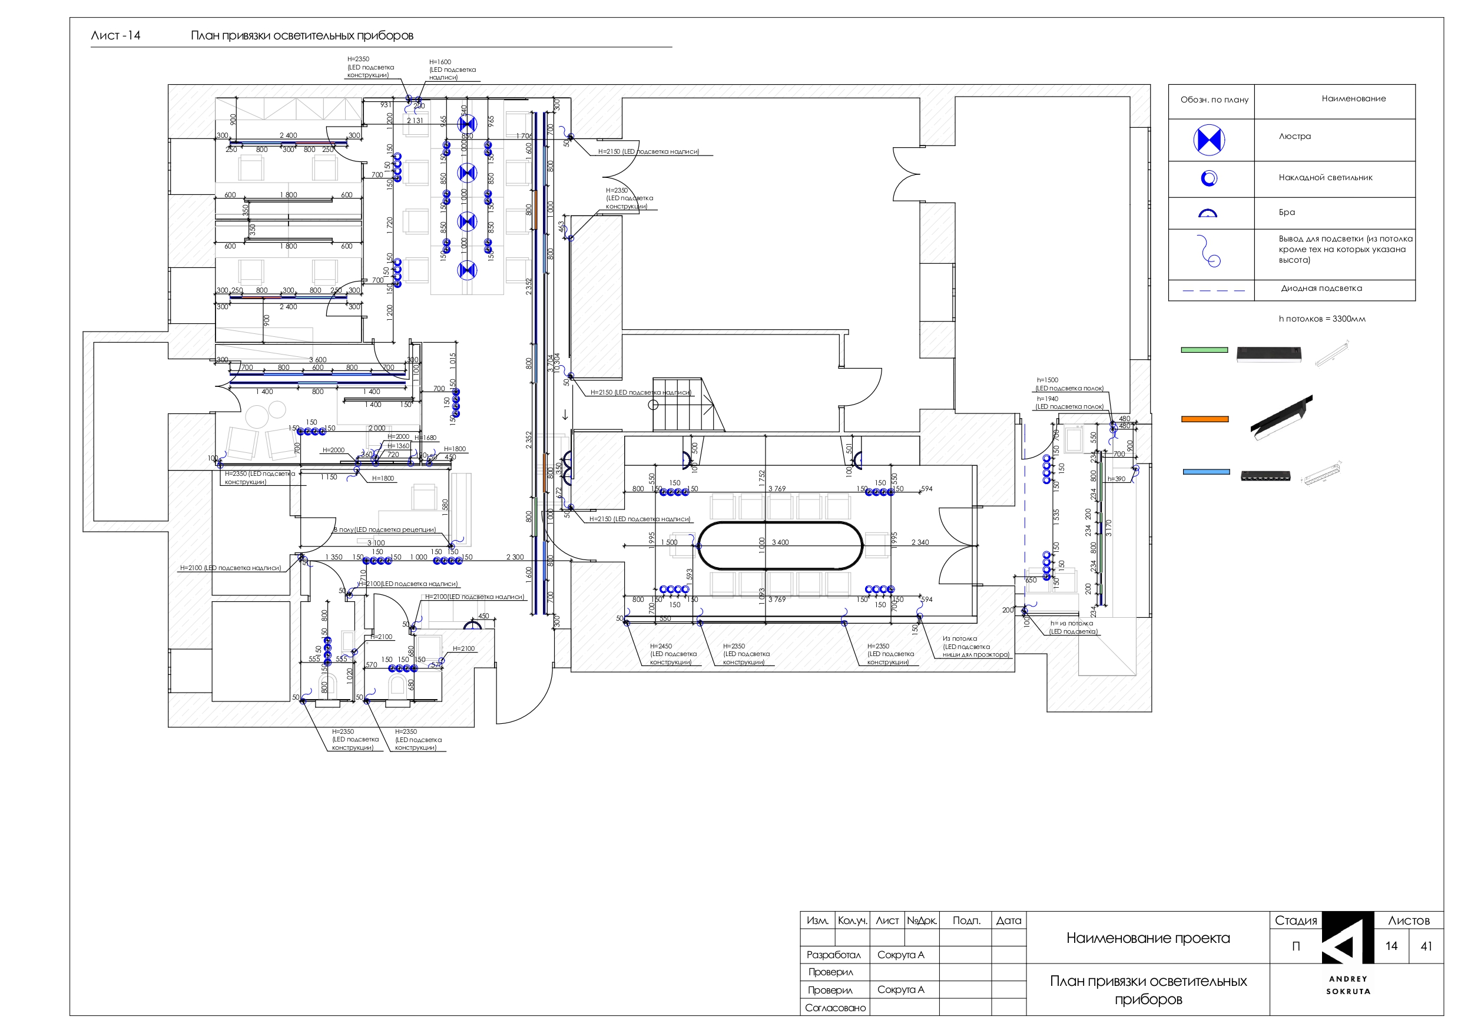Click the green track light color swatch
Viewport: 1461px width, 1033px height.
point(1204,350)
